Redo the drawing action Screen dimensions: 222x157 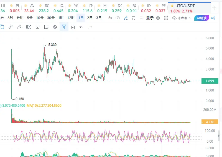[x=90, y=27]
